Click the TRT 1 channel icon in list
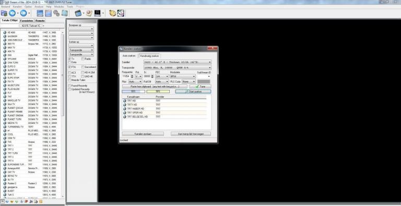401x206 pixels. tap(5, 145)
